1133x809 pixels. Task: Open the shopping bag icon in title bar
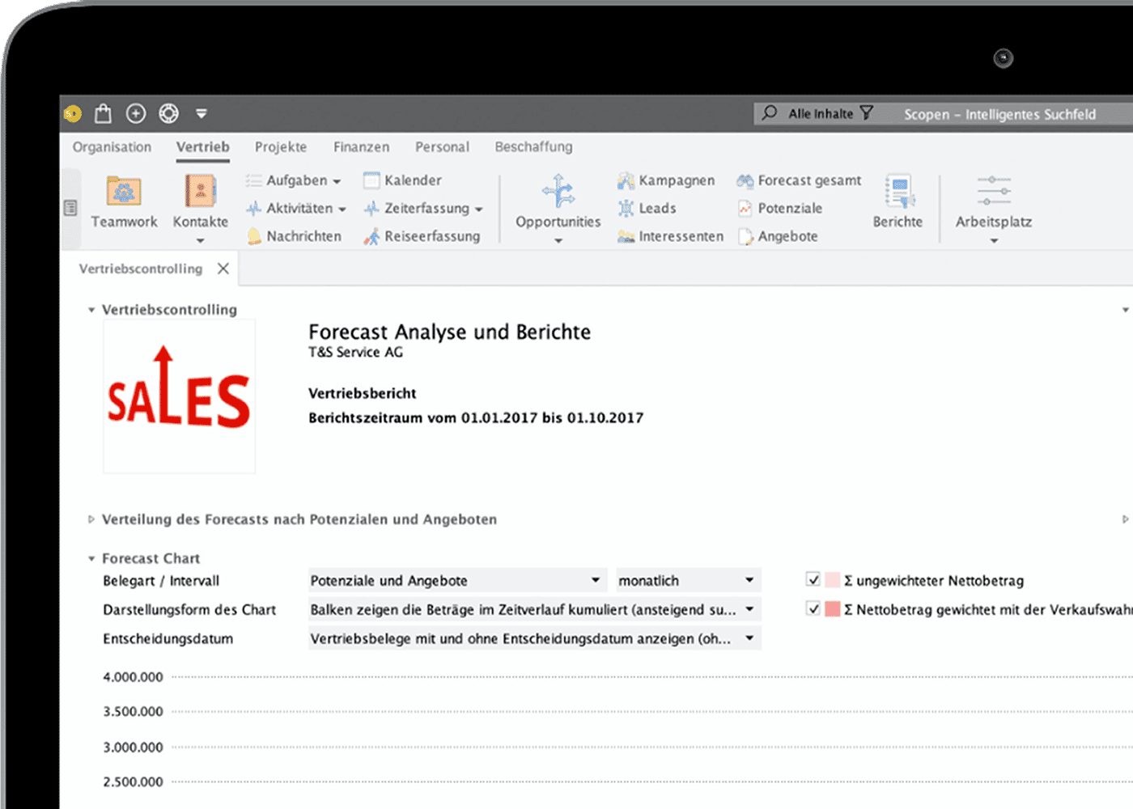(x=103, y=113)
